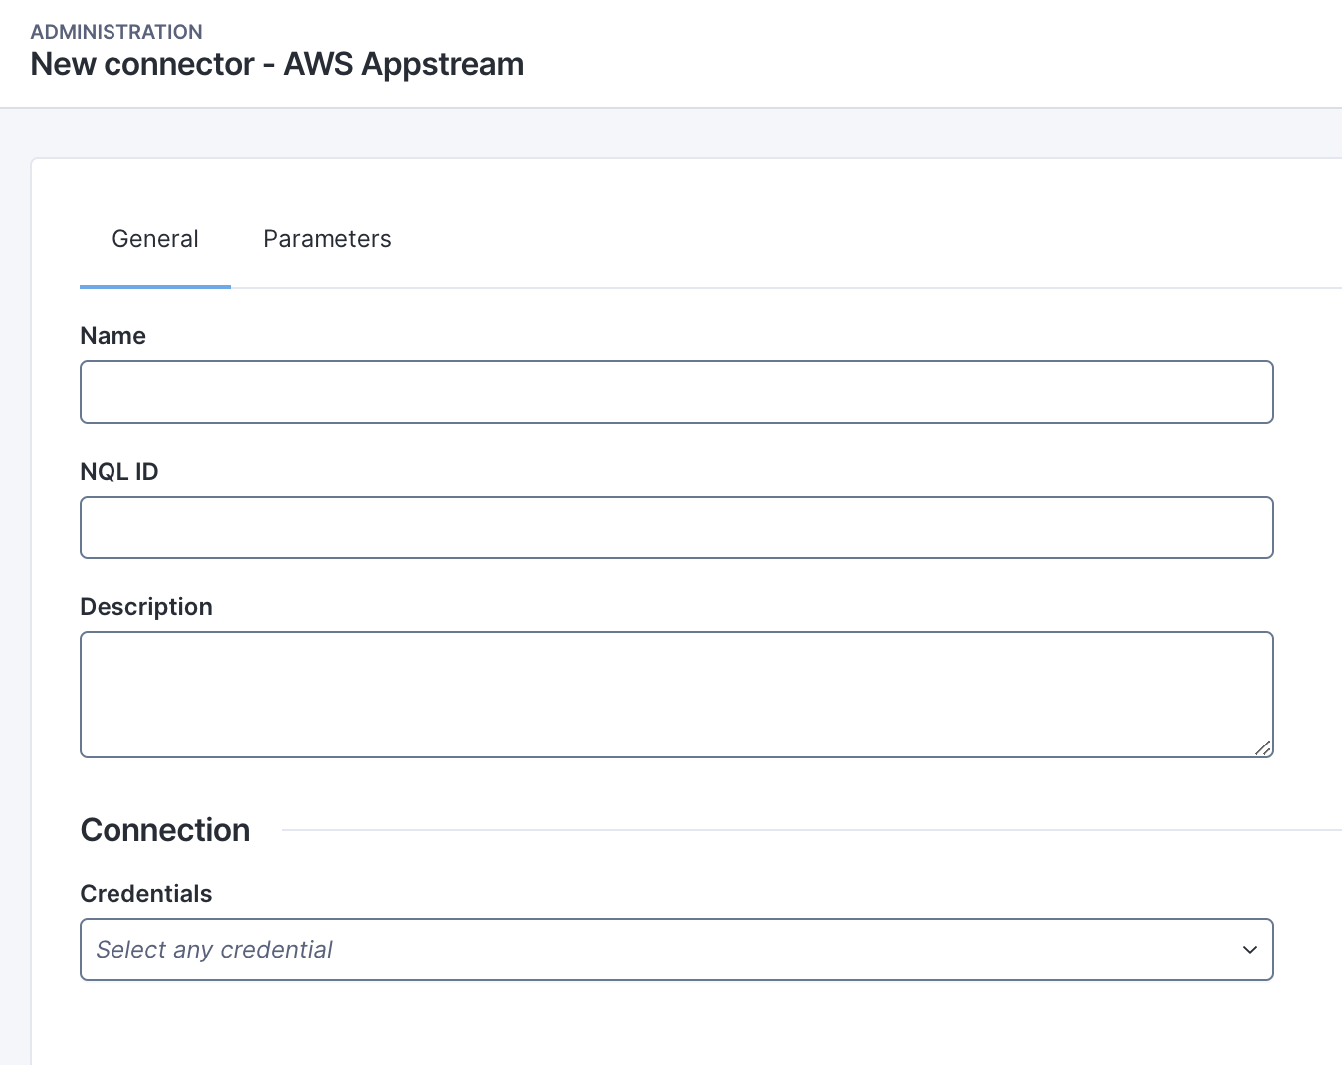Click the NQL ID field label
Screen dimensions: 1342x1065
(119, 472)
